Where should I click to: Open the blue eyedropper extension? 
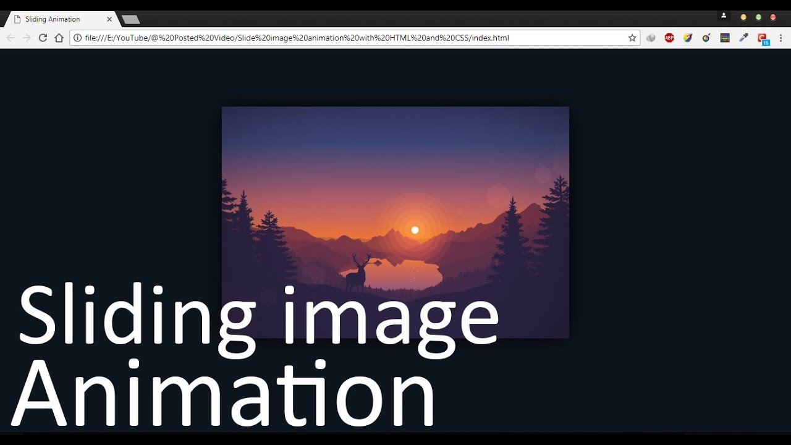[744, 38]
